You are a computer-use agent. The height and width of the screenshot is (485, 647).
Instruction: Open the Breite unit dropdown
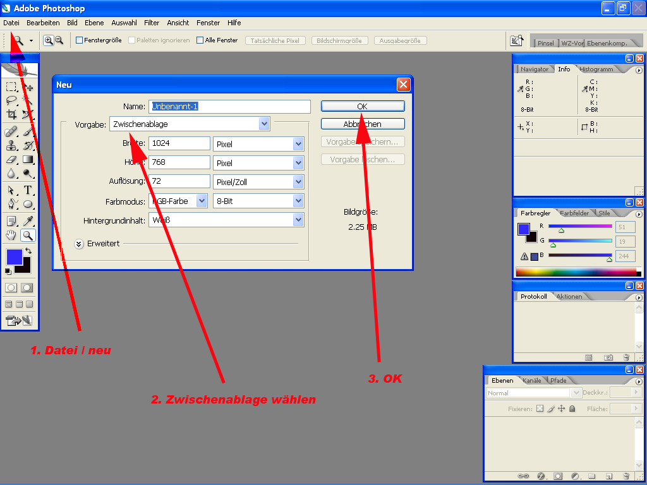(x=258, y=144)
